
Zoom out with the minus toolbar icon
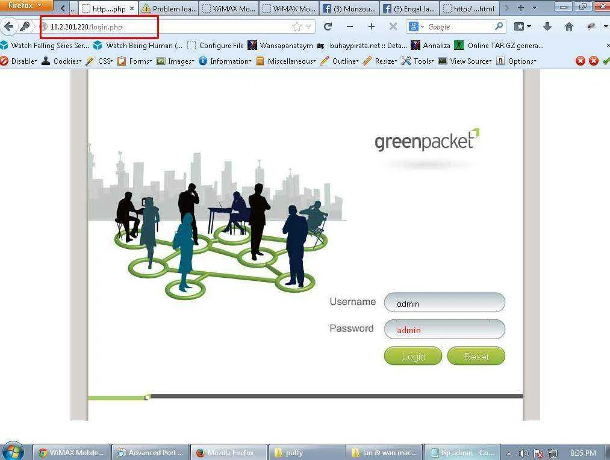coord(350,26)
